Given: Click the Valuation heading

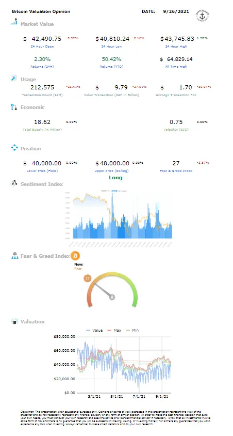Looking at the screenshot, I should (x=32, y=321).
